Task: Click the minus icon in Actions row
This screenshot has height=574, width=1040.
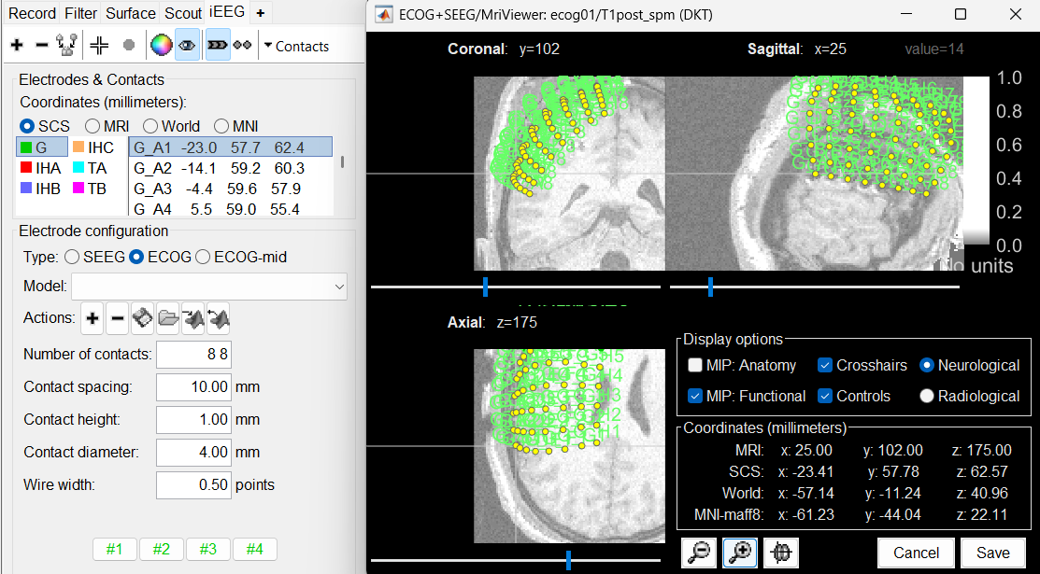Action: (118, 319)
